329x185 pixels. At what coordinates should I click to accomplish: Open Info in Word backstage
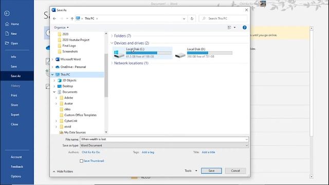[13, 57]
